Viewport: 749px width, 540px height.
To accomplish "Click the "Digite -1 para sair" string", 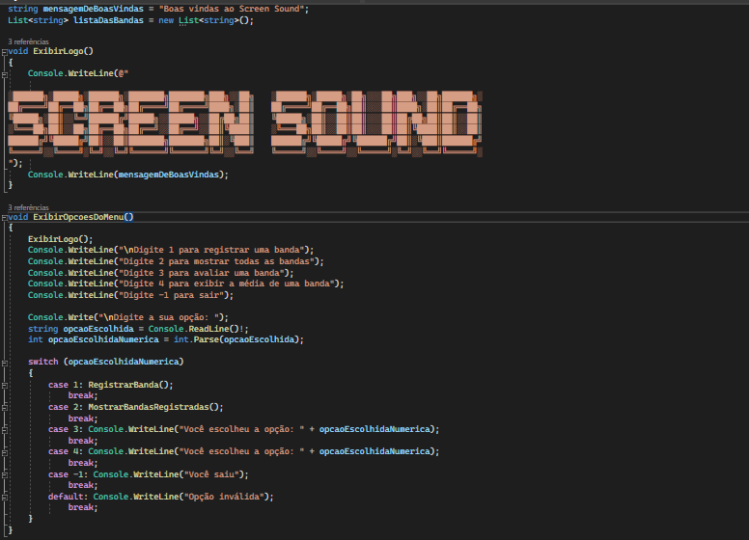I will coord(172,295).
